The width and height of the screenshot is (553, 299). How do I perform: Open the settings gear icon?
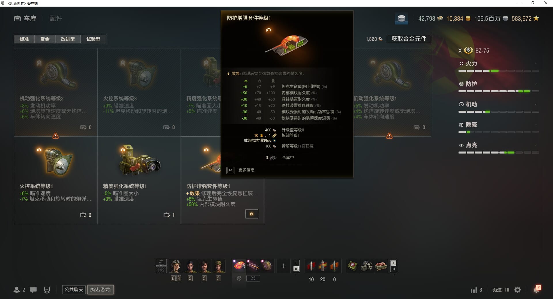[x=518, y=290]
